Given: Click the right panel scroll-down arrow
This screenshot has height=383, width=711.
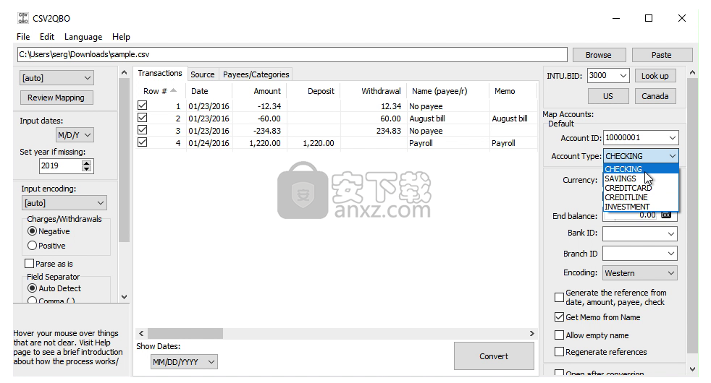Looking at the screenshot, I should 692,369.
